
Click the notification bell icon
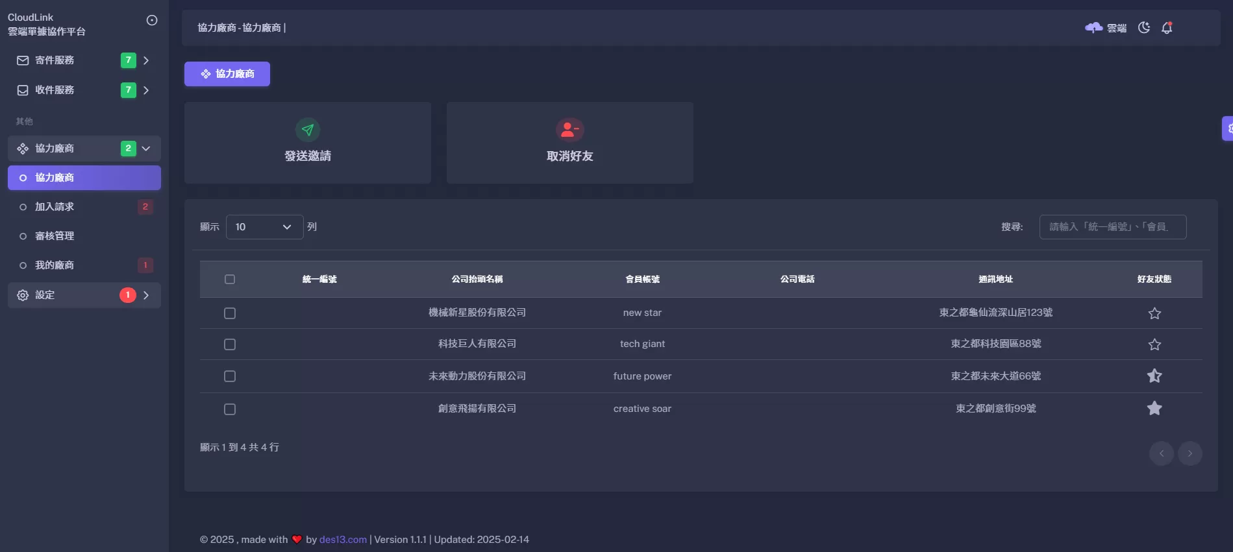click(x=1167, y=28)
